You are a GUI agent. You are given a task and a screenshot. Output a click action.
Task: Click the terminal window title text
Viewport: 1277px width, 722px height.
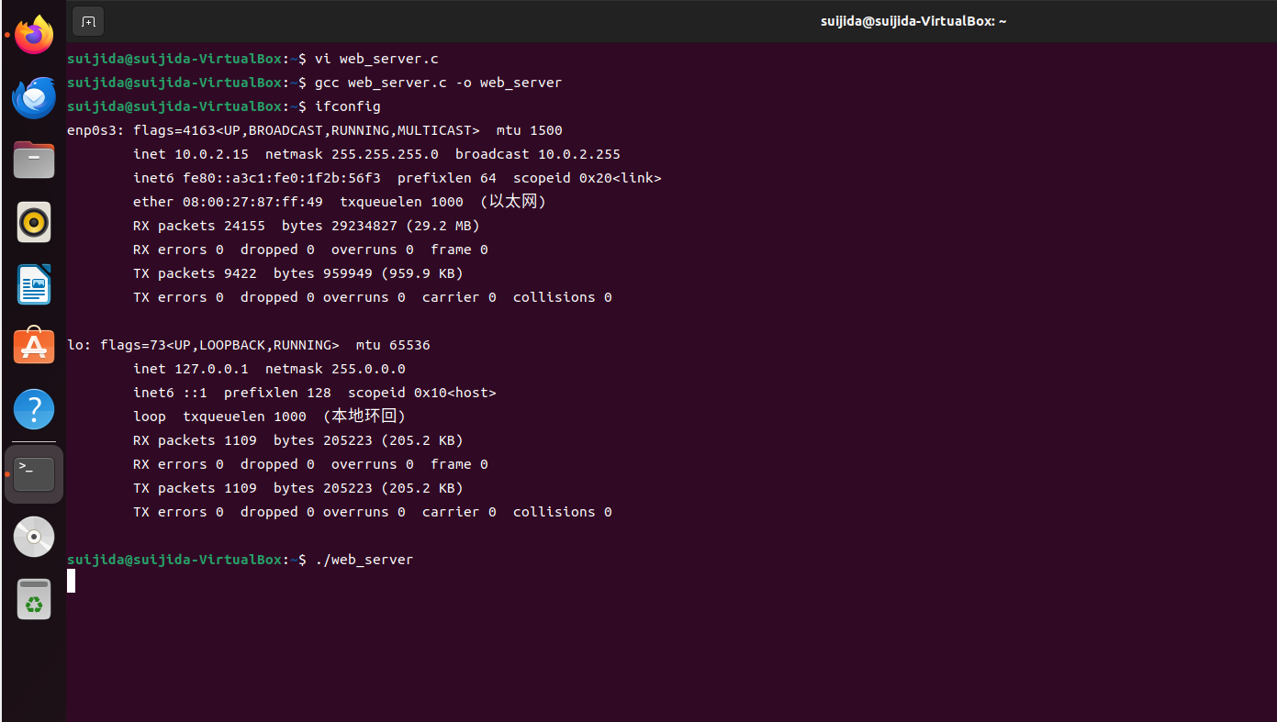[913, 21]
